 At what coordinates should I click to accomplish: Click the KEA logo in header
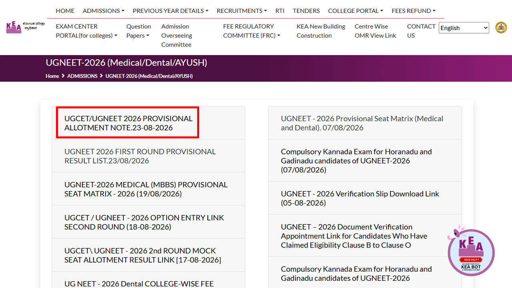tap(25, 27)
